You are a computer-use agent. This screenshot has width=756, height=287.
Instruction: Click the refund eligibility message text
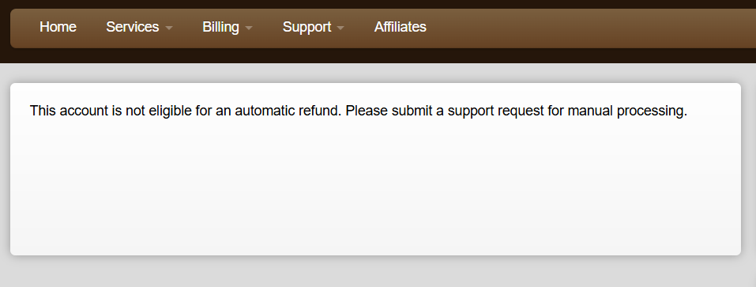pos(358,111)
